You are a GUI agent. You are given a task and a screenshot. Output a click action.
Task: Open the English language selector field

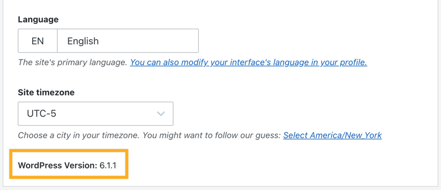pyautogui.click(x=128, y=41)
